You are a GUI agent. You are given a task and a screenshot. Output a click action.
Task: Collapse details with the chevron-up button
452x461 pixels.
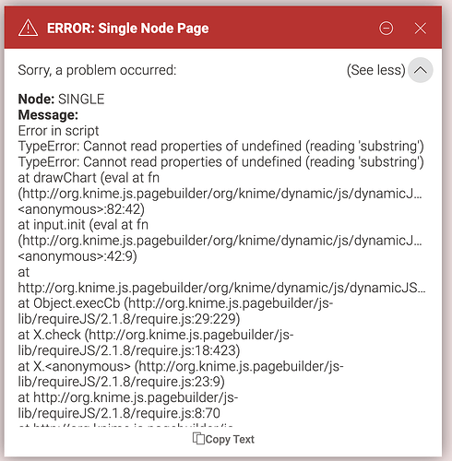(421, 70)
